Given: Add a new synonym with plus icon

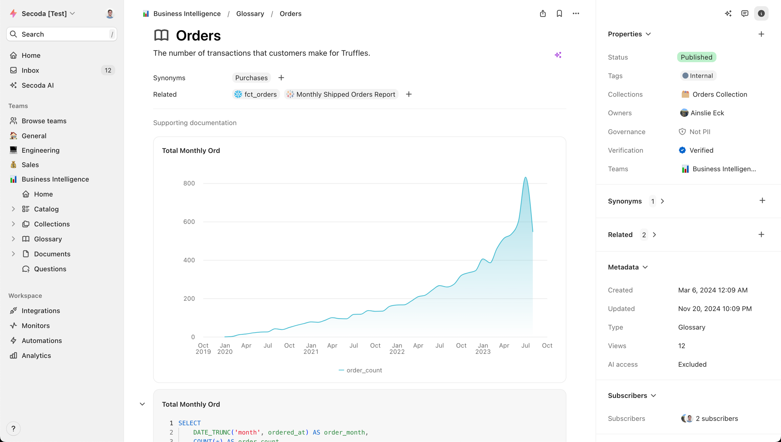Looking at the screenshot, I should 281,78.
